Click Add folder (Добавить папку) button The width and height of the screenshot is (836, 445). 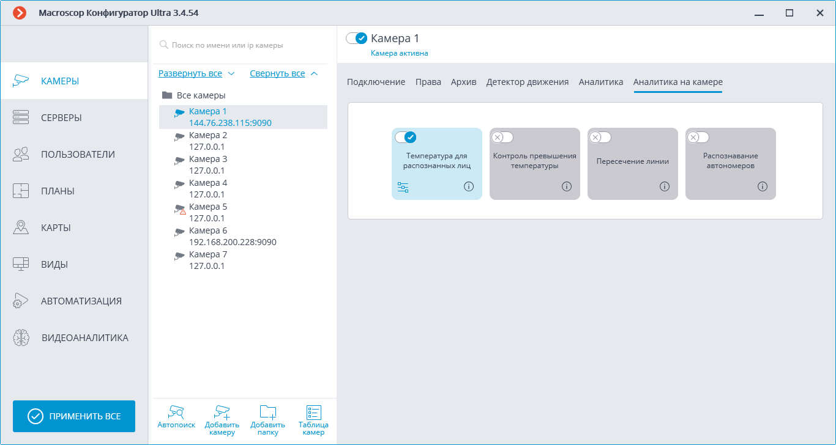click(267, 420)
